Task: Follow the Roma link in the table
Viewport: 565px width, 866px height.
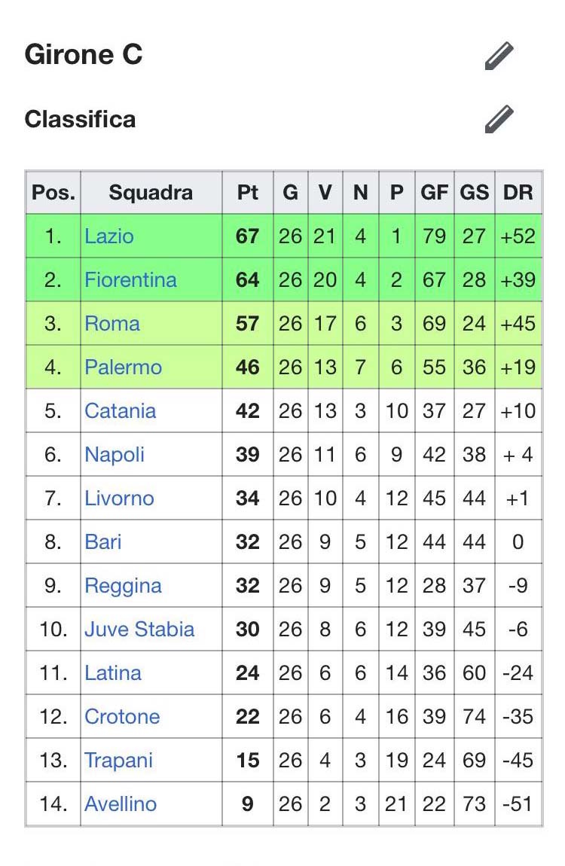Action: [112, 324]
